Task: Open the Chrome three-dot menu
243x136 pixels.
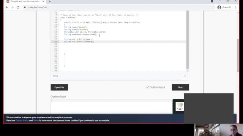Action: click(x=236, y=7)
